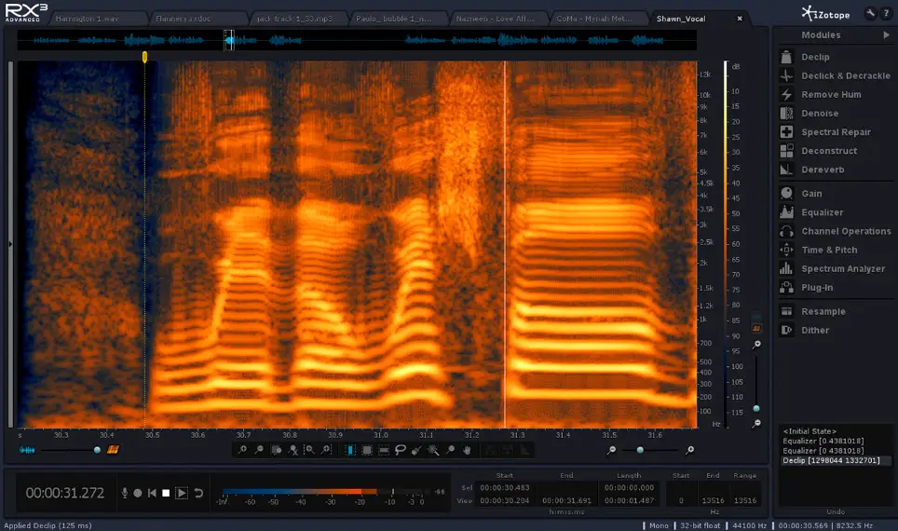Select the lasso selection tool
Viewport: 898px width, 531px height.
401,450
